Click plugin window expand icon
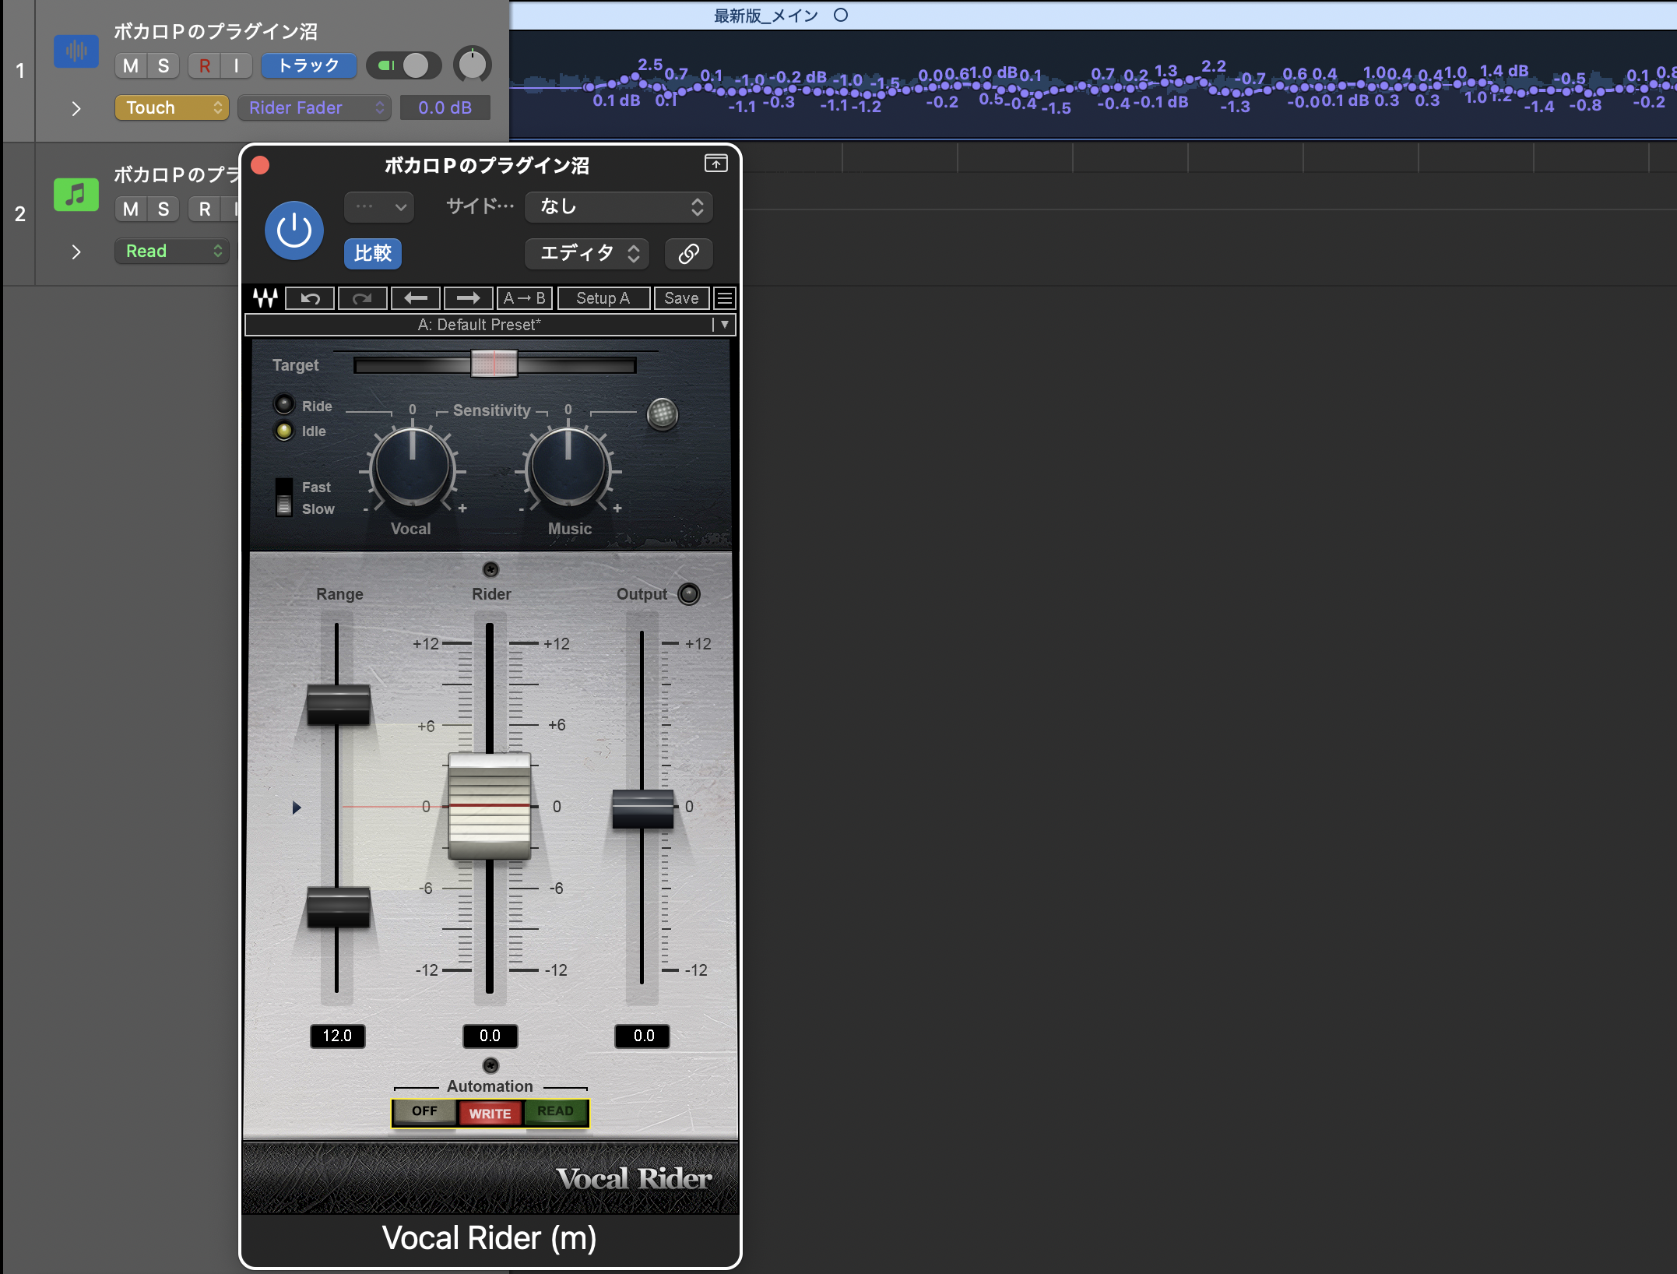The image size is (1677, 1274). [x=715, y=164]
